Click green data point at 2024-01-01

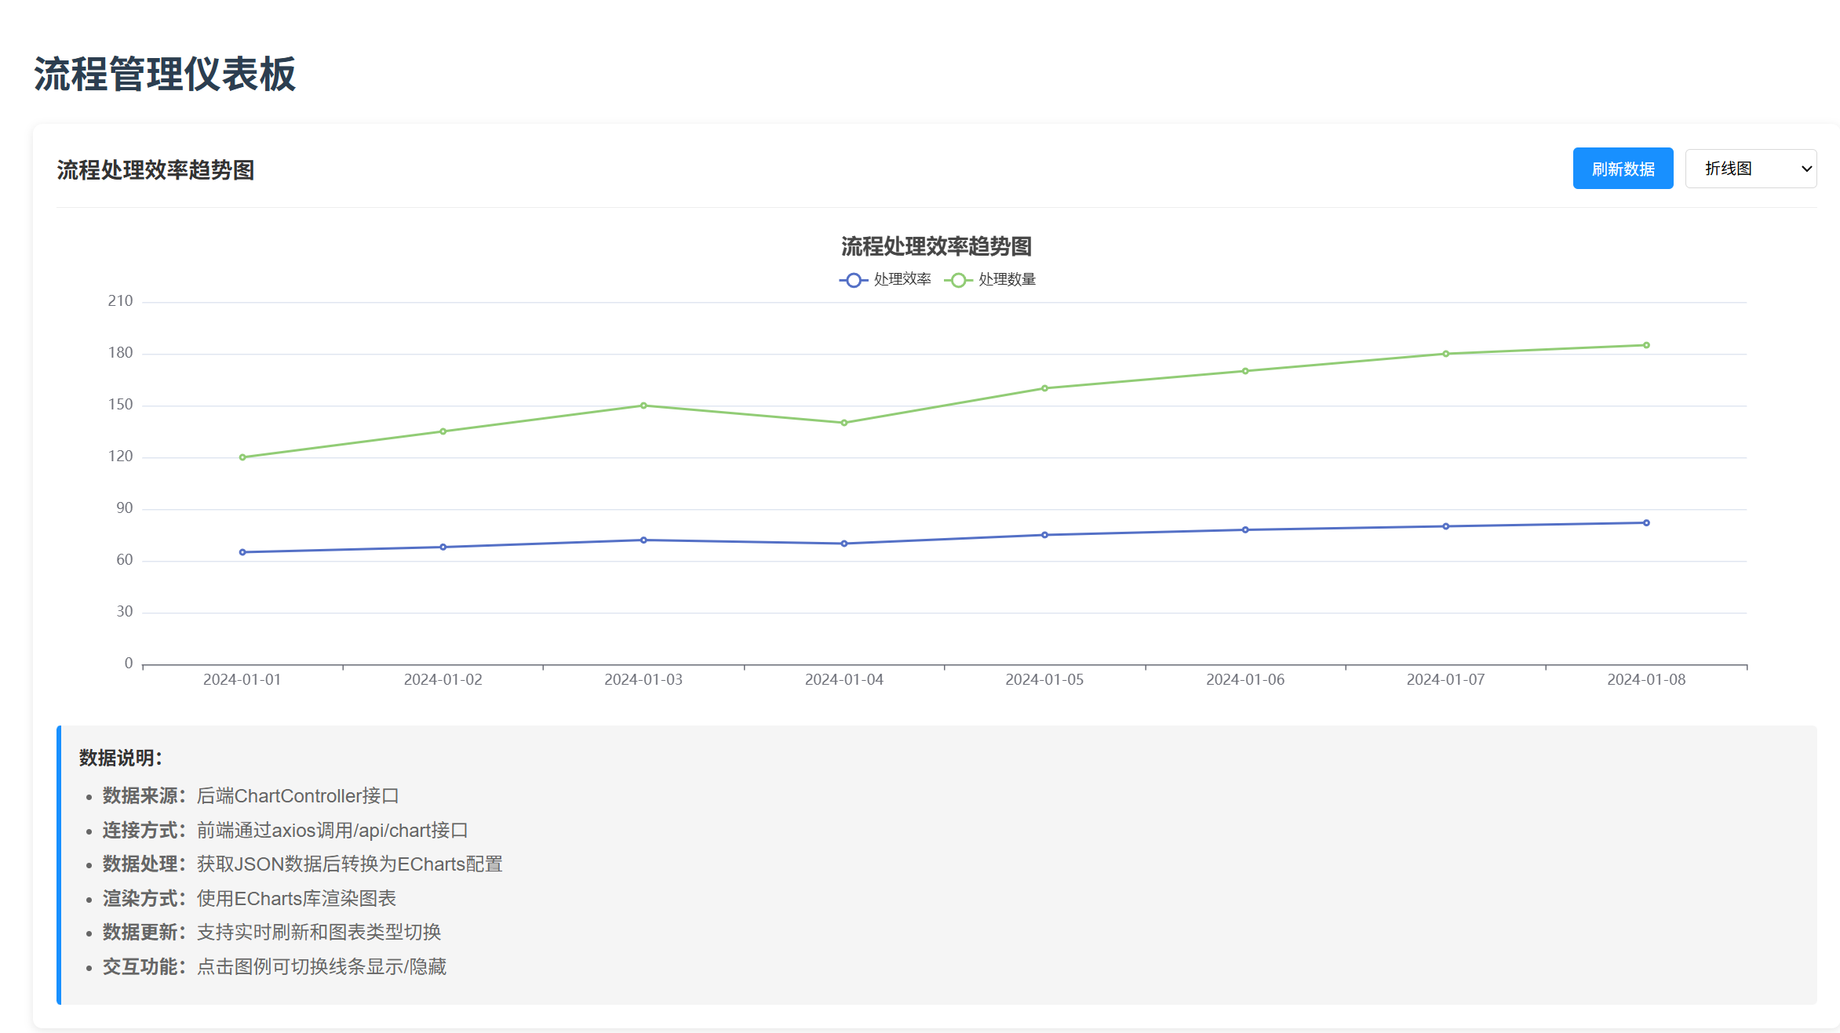[x=242, y=457]
